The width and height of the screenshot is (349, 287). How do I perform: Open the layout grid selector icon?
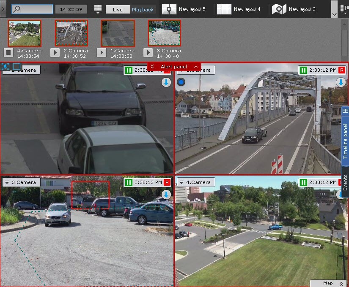pyautogui.click(x=98, y=9)
